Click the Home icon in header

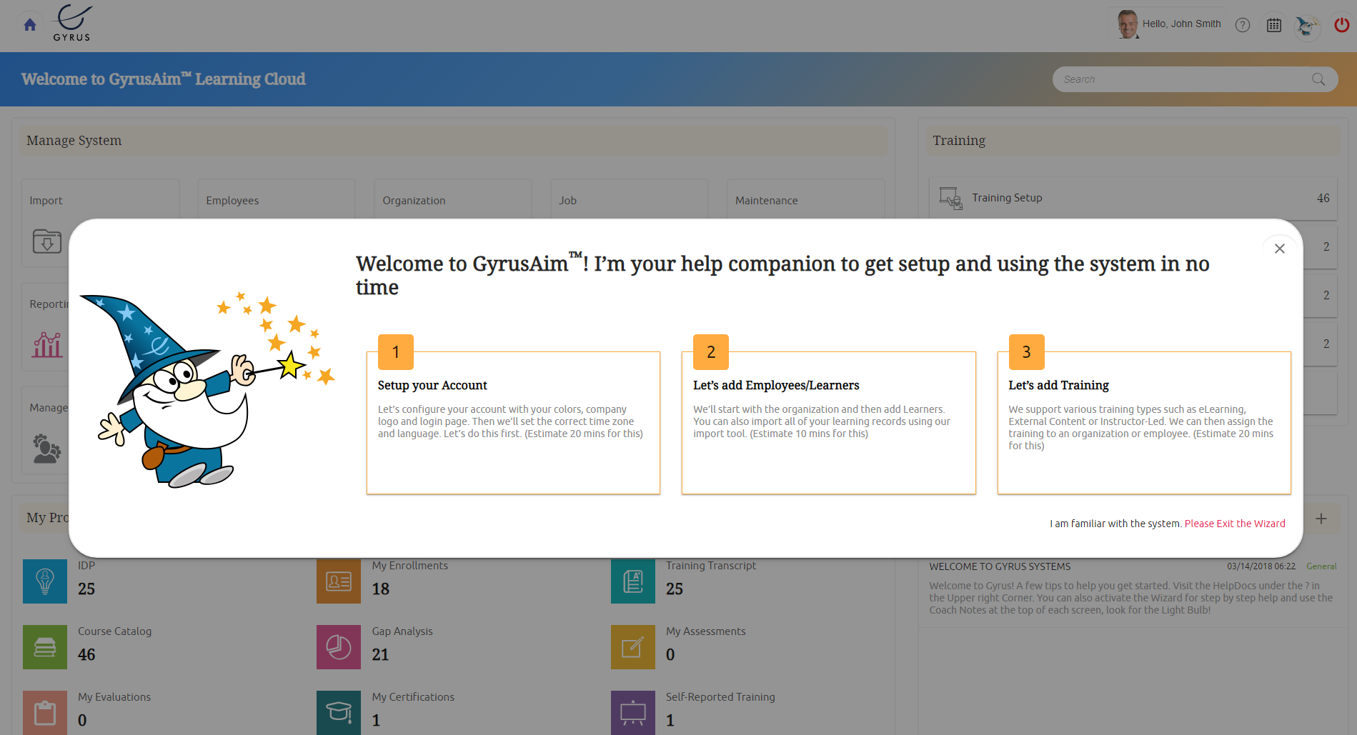pos(30,25)
